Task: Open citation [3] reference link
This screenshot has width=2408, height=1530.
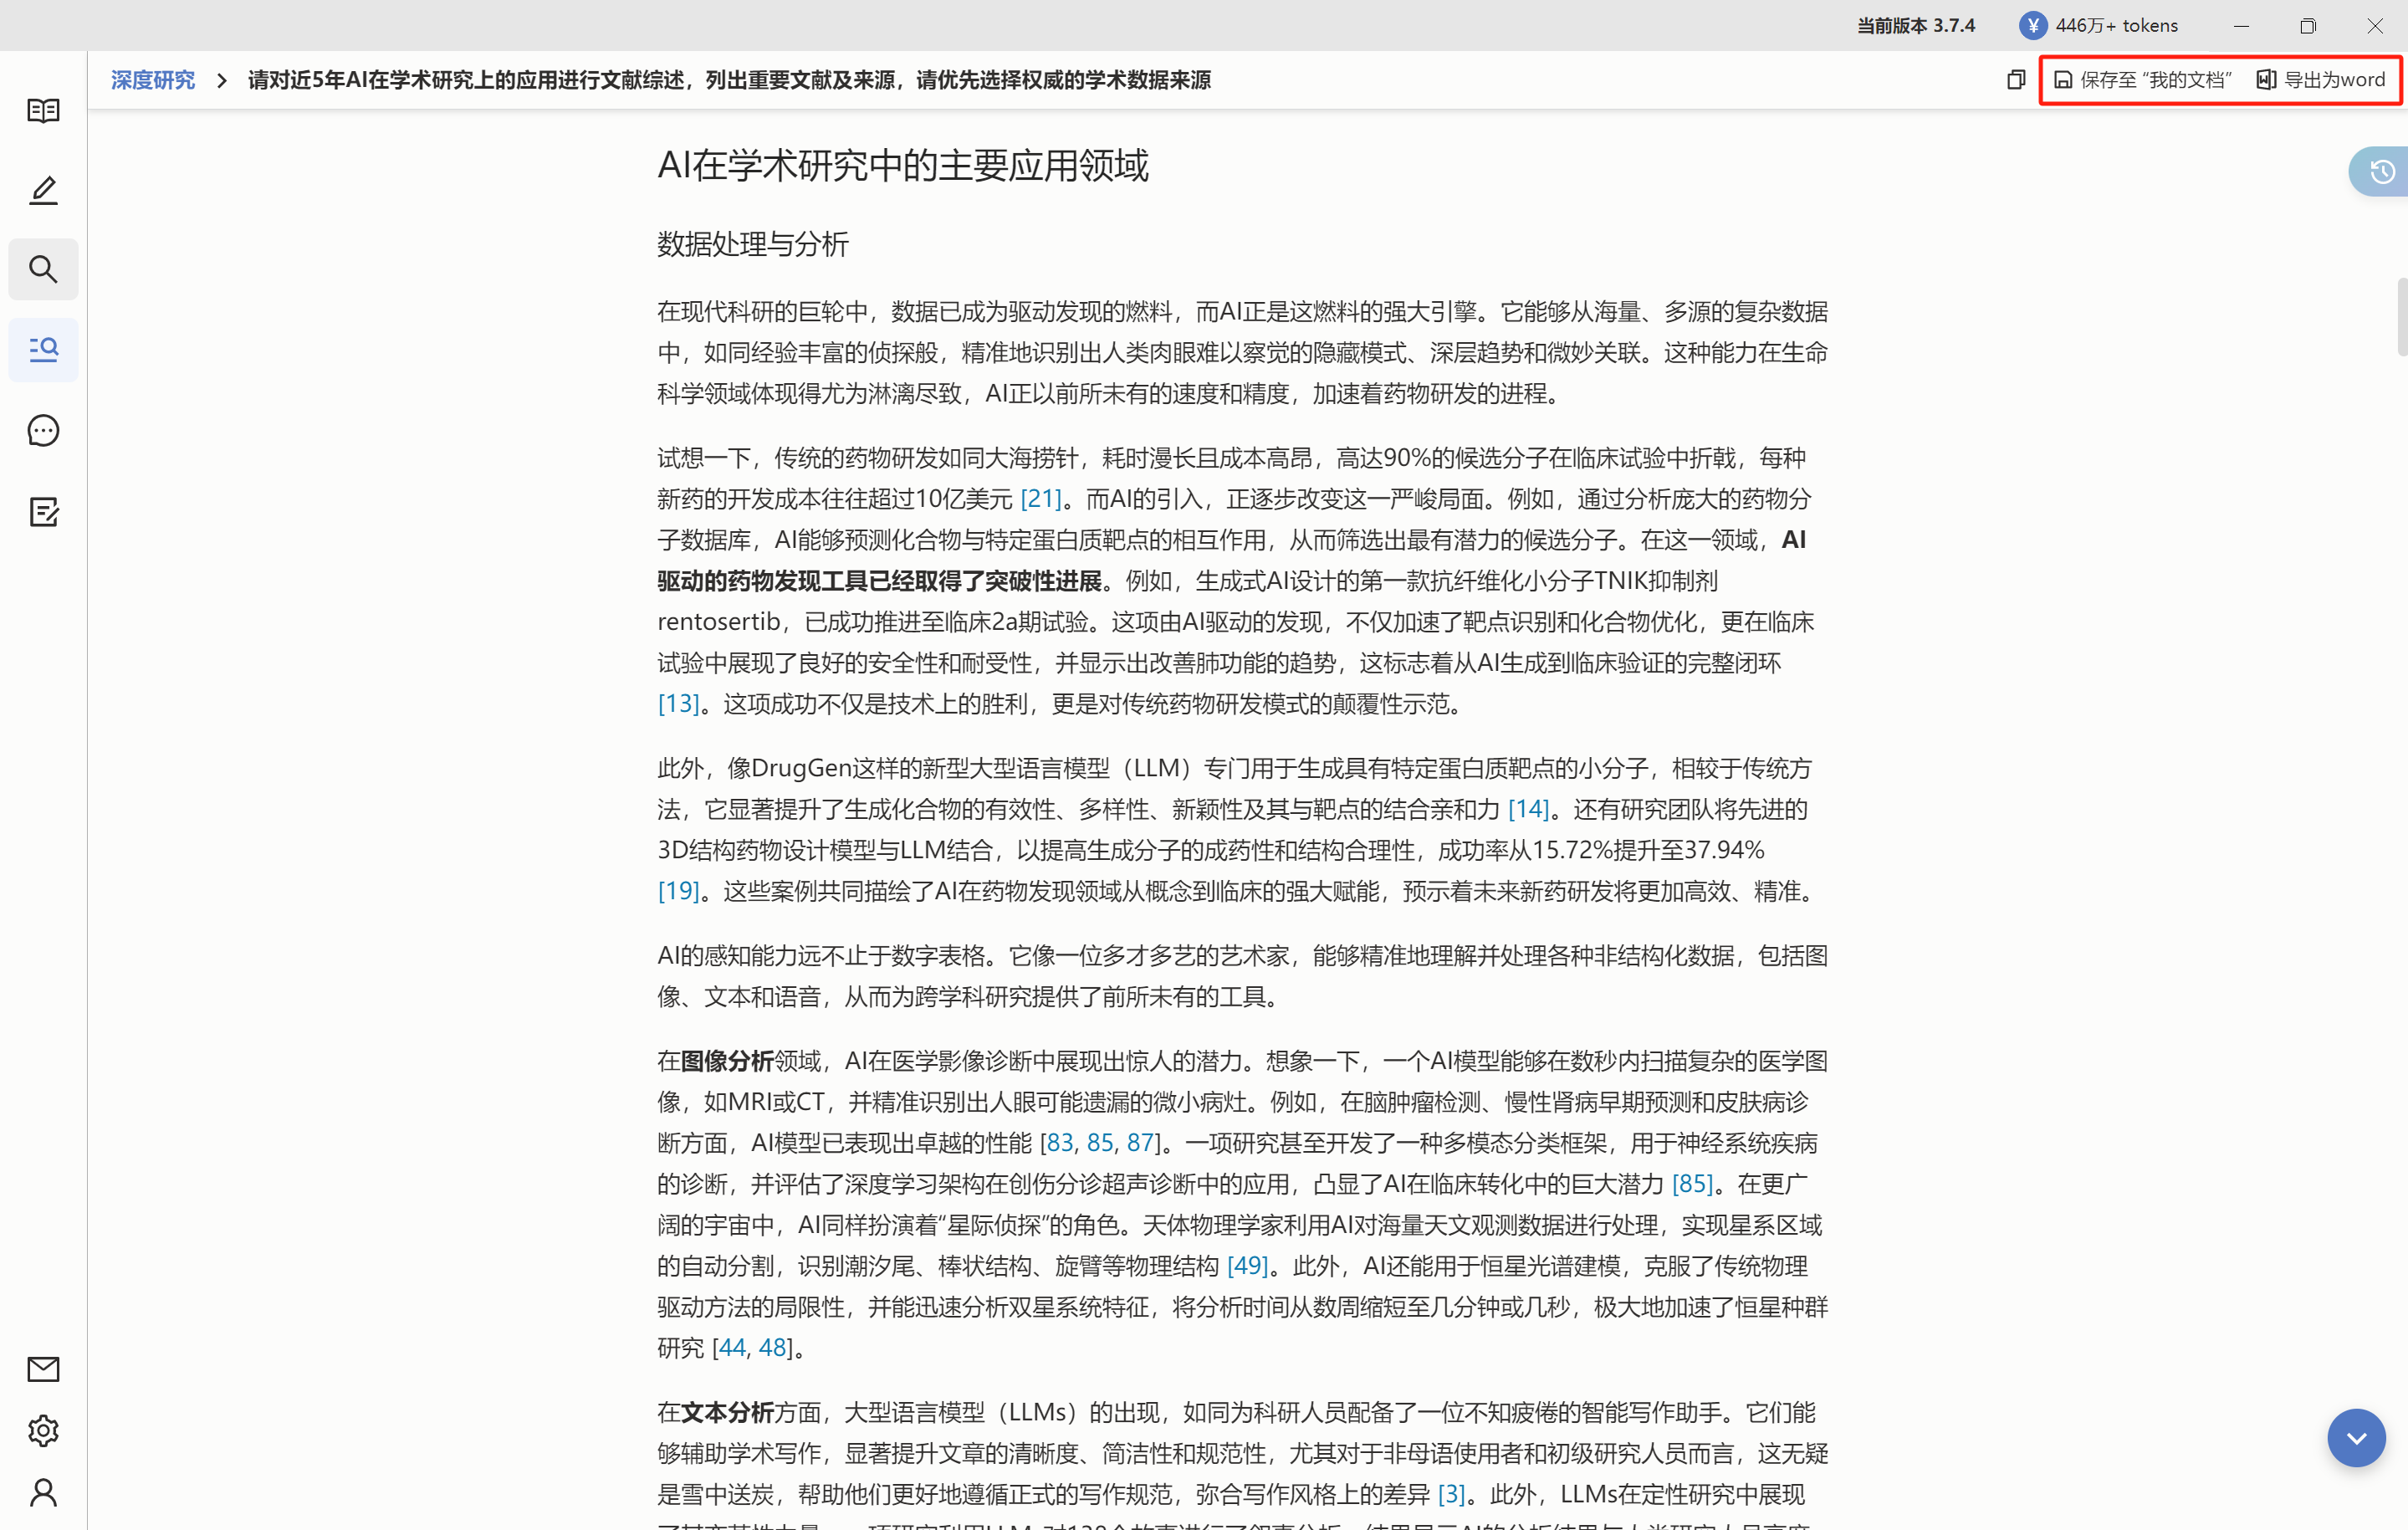Action: (x=1451, y=1494)
